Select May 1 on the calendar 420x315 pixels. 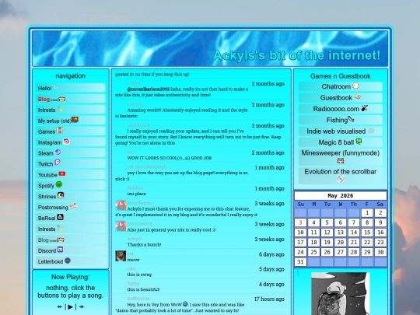pyautogui.click(x=367, y=212)
